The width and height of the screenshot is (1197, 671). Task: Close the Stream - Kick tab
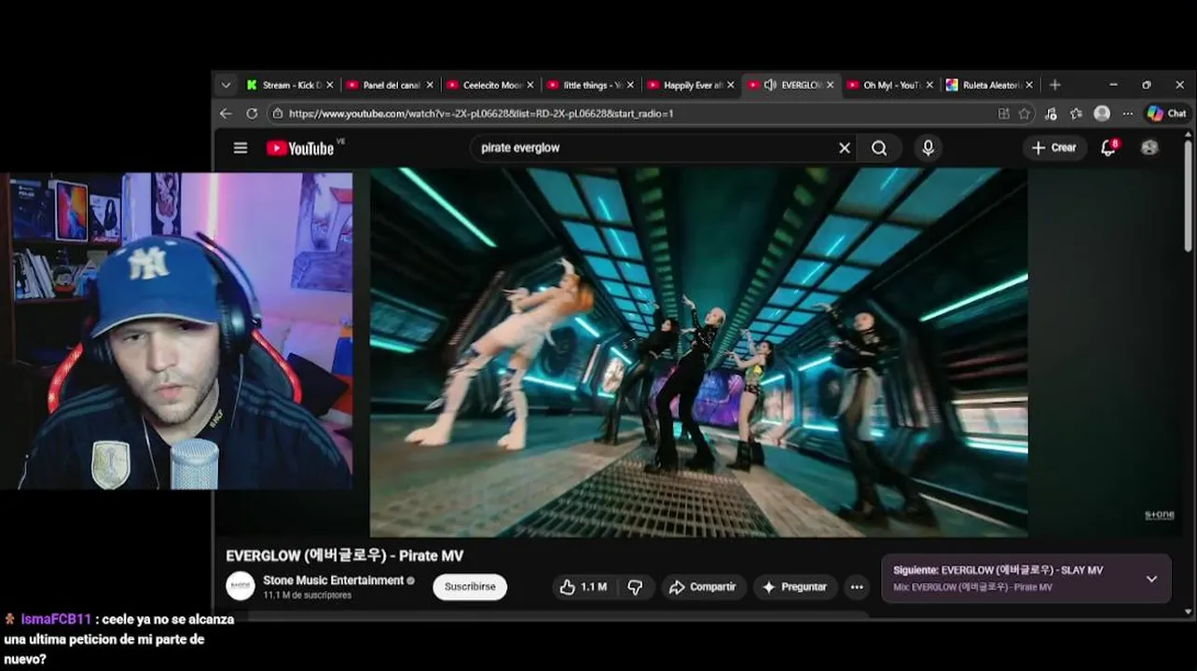(329, 85)
